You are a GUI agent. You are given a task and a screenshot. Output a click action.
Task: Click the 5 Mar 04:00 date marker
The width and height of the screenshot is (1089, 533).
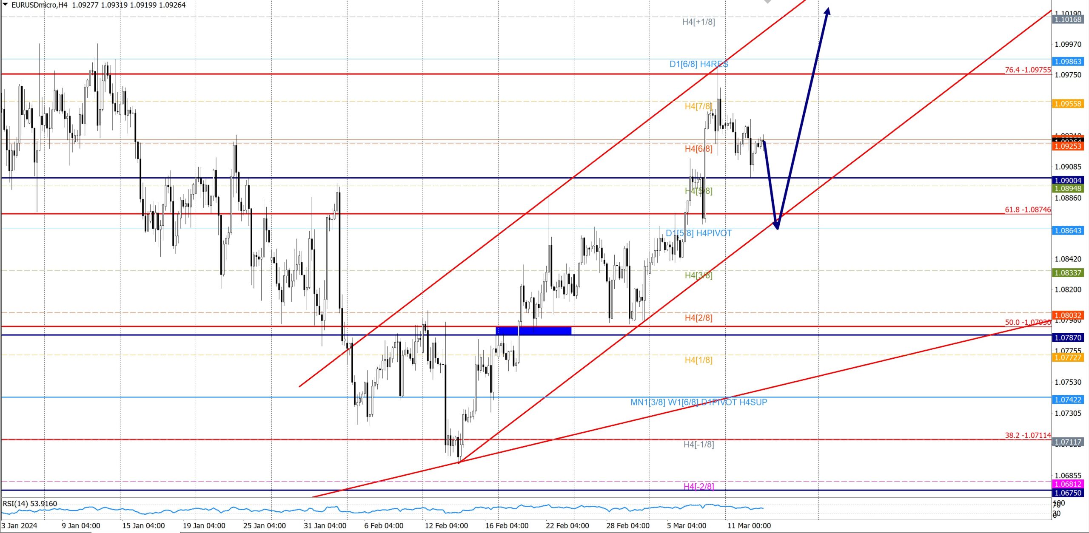686,526
